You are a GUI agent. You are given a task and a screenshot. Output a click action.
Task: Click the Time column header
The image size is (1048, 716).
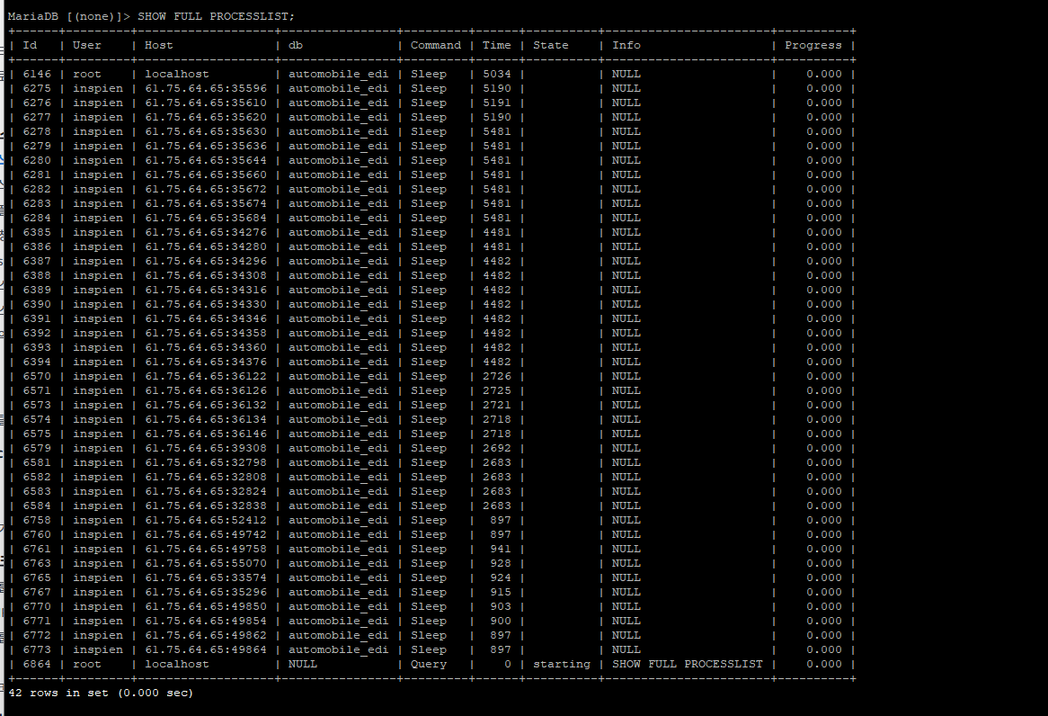point(496,45)
